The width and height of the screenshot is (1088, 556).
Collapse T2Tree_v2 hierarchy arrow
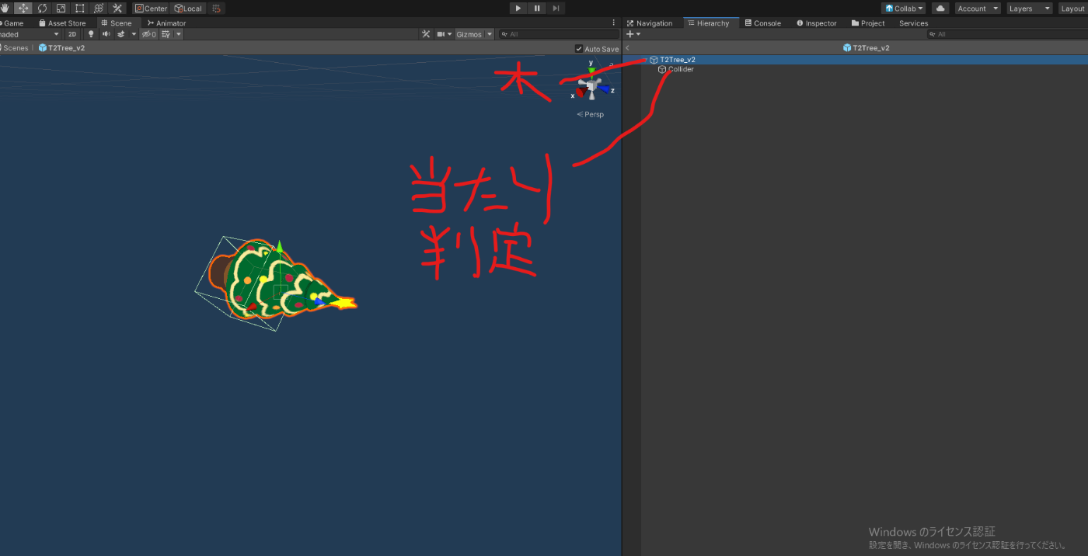(x=644, y=60)
